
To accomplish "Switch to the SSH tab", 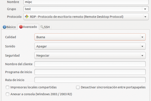I will pyautogui.click(x=45, y=27).
